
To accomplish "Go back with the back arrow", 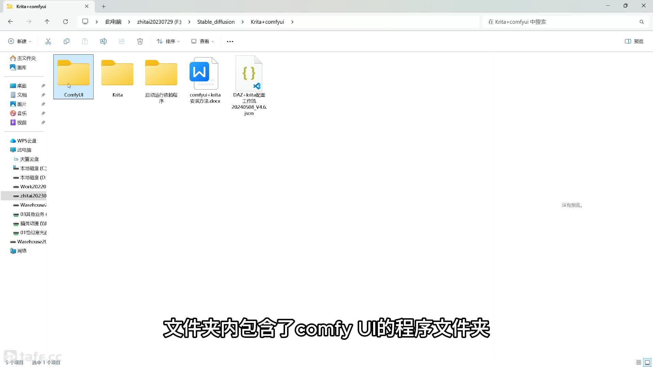I will tap(11, 22).
